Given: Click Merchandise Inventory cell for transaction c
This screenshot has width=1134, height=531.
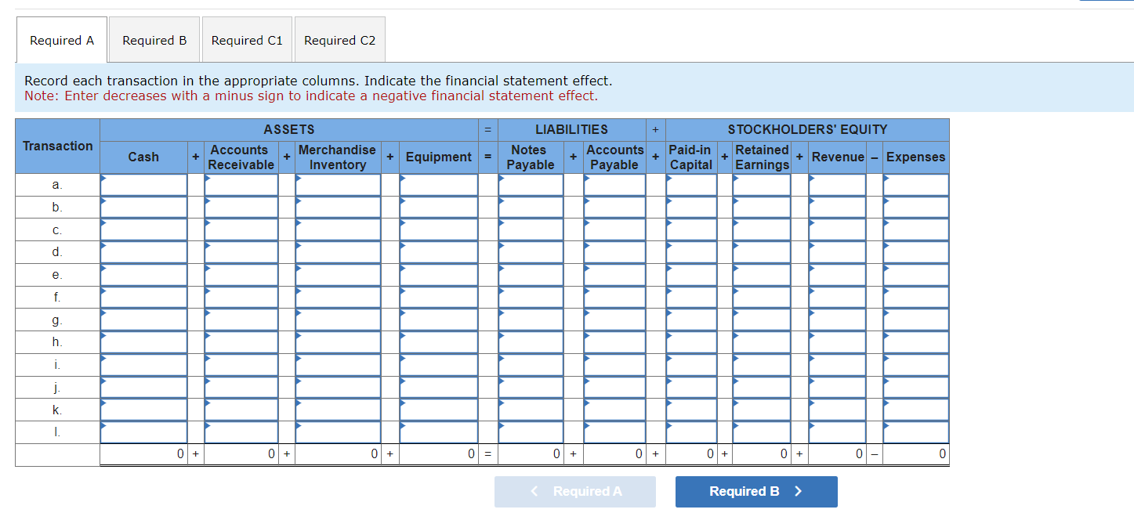Looking at the screenshot, I should coord(338,229).
